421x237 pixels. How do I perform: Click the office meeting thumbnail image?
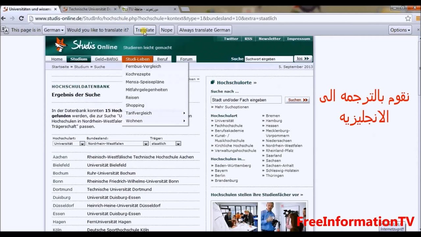coord(235,217)
